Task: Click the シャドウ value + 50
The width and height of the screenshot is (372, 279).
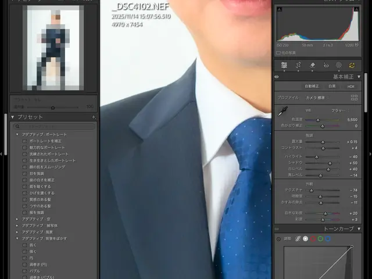Action: tap(353, 163)
